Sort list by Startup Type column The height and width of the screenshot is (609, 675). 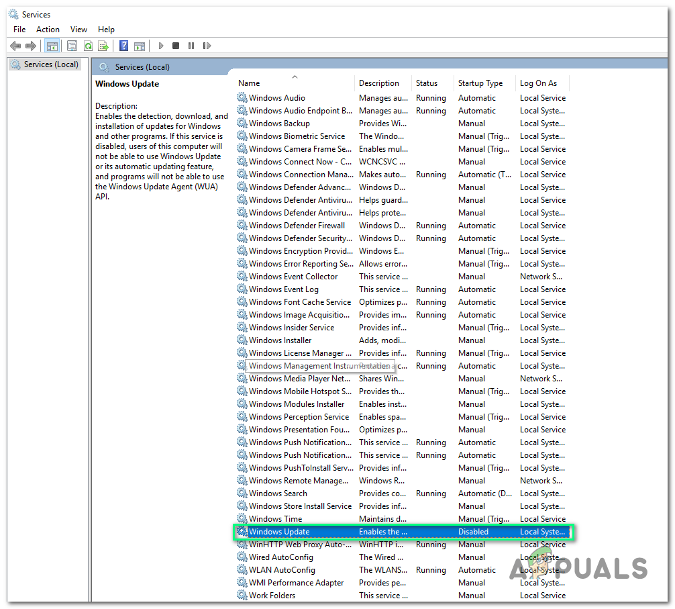480,83
